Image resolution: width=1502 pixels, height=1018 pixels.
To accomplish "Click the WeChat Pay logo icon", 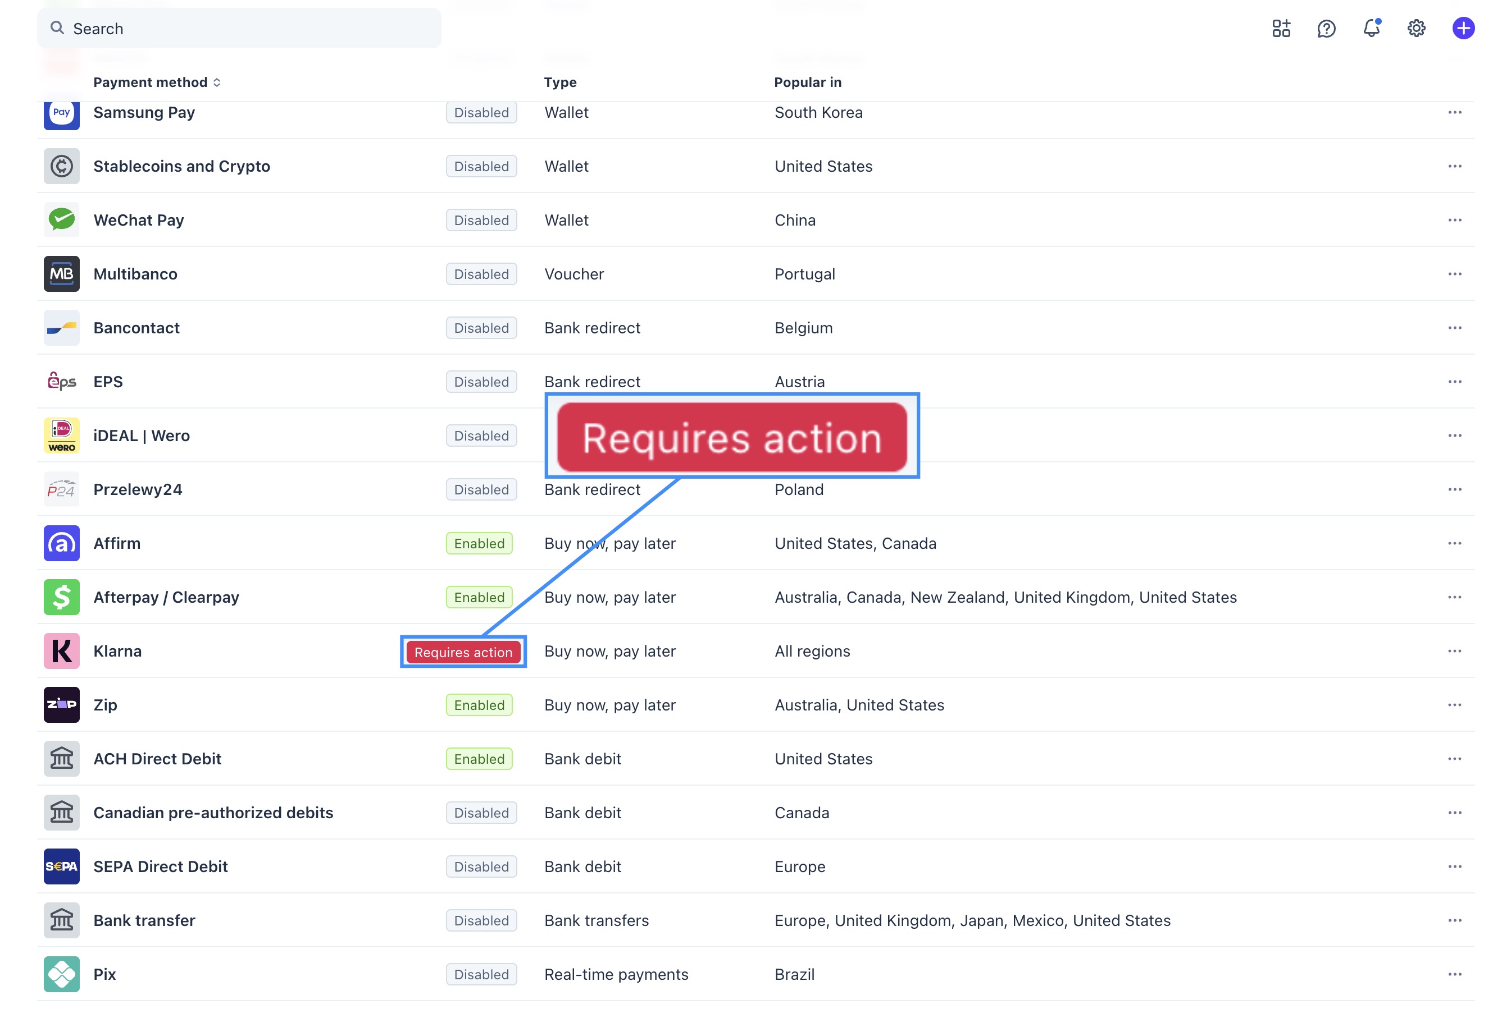I will (x=61, y=220).
